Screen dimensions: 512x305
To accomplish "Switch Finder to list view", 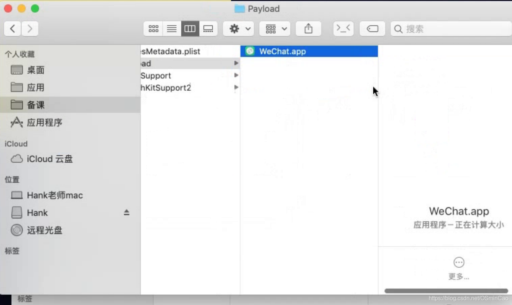I will pyautogui.click(x=172, y=29).
